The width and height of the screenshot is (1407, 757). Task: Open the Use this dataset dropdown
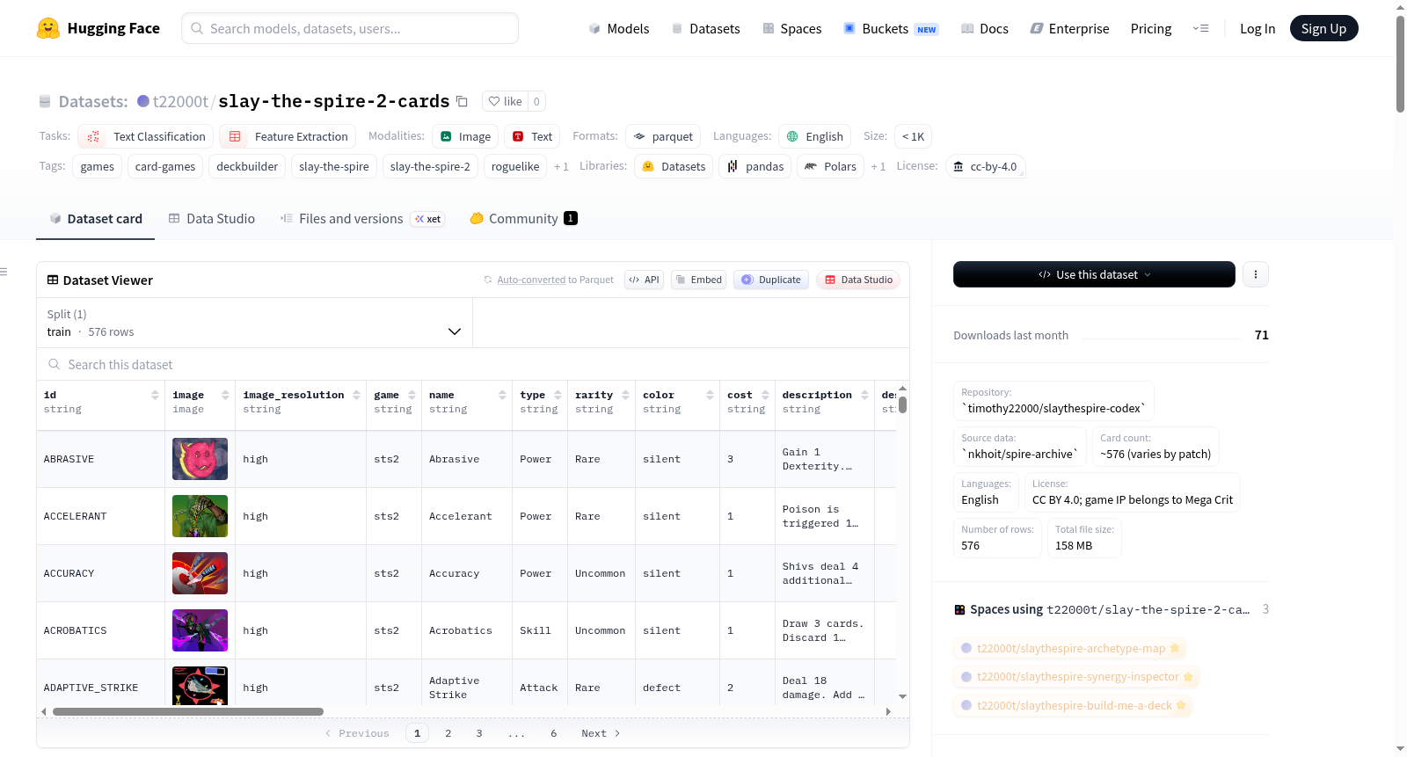[1094, 274]
